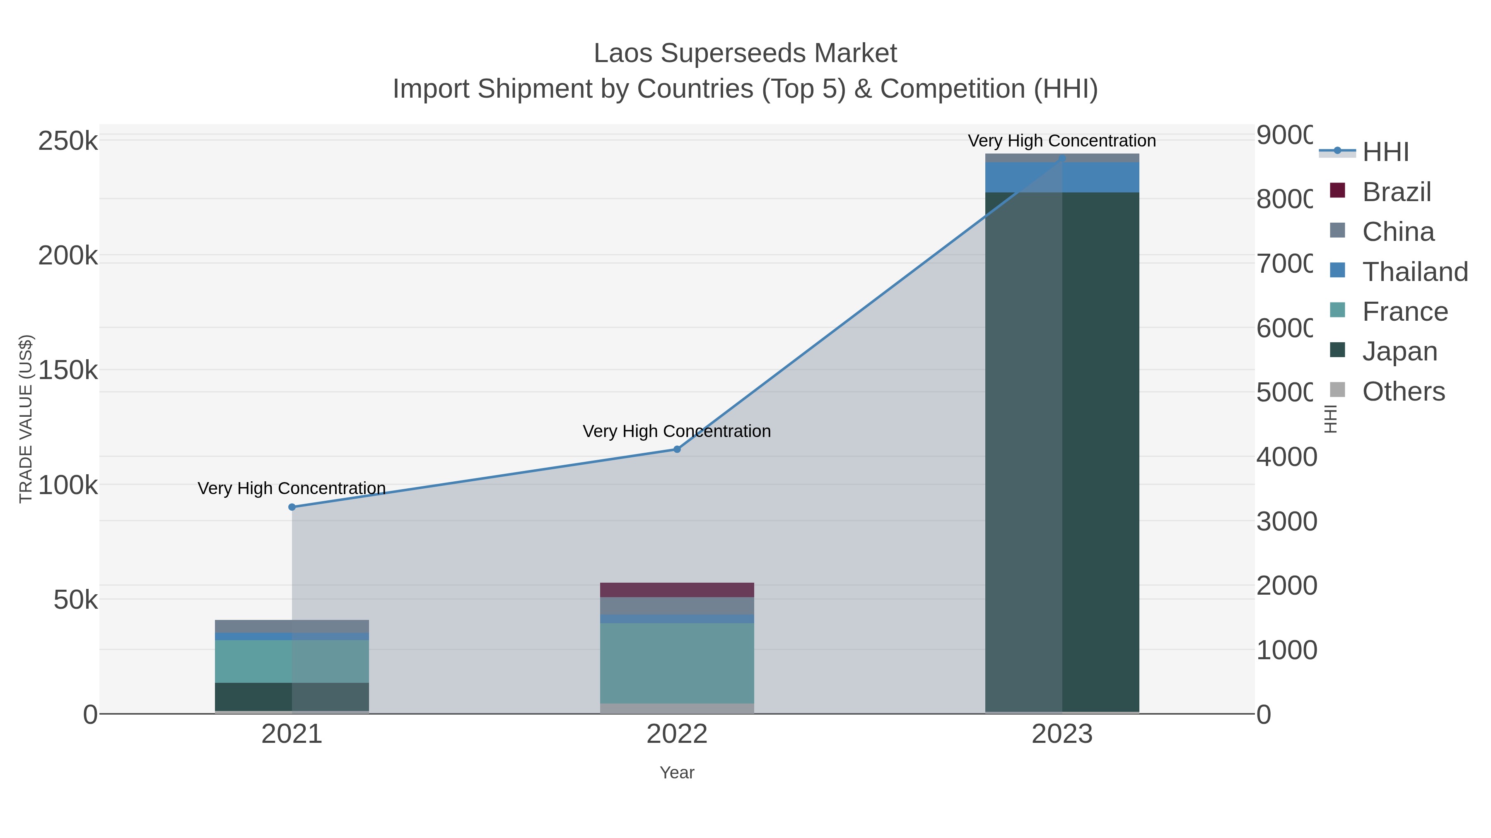
Task: Click the 2023 HHI data point marker
Action: 1062,158
